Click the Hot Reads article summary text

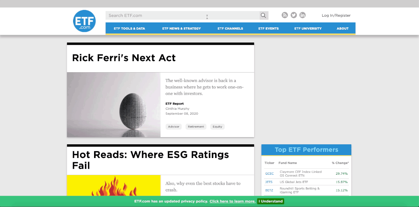point(203,186)
